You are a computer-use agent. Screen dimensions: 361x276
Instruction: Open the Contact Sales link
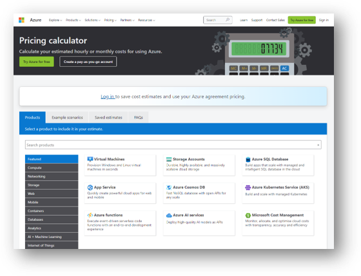point(275,20)
